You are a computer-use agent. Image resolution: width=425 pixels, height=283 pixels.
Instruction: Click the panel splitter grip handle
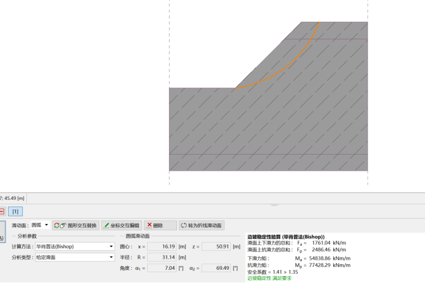(274, 205)
